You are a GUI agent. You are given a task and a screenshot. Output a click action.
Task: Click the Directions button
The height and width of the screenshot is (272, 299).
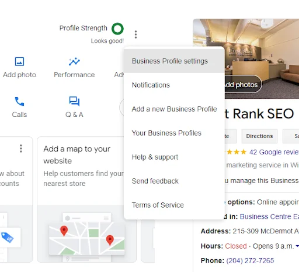coord(259,136)
